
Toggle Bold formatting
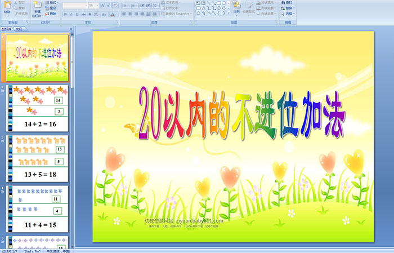(65, 14)
